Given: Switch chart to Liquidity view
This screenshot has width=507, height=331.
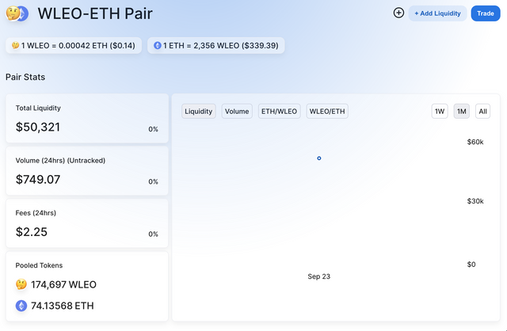Looking at the screenshot, I should coord(199,111).
